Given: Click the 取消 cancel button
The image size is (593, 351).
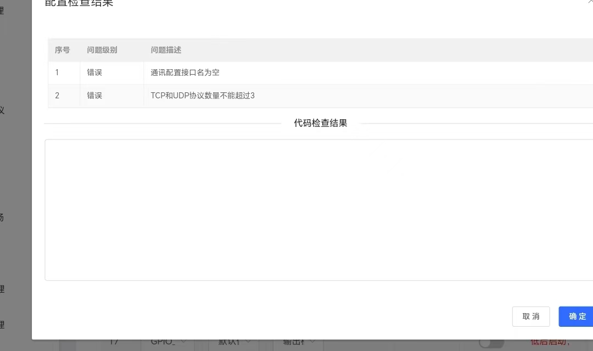Looking at the screenshot, I should coord(530,316).
